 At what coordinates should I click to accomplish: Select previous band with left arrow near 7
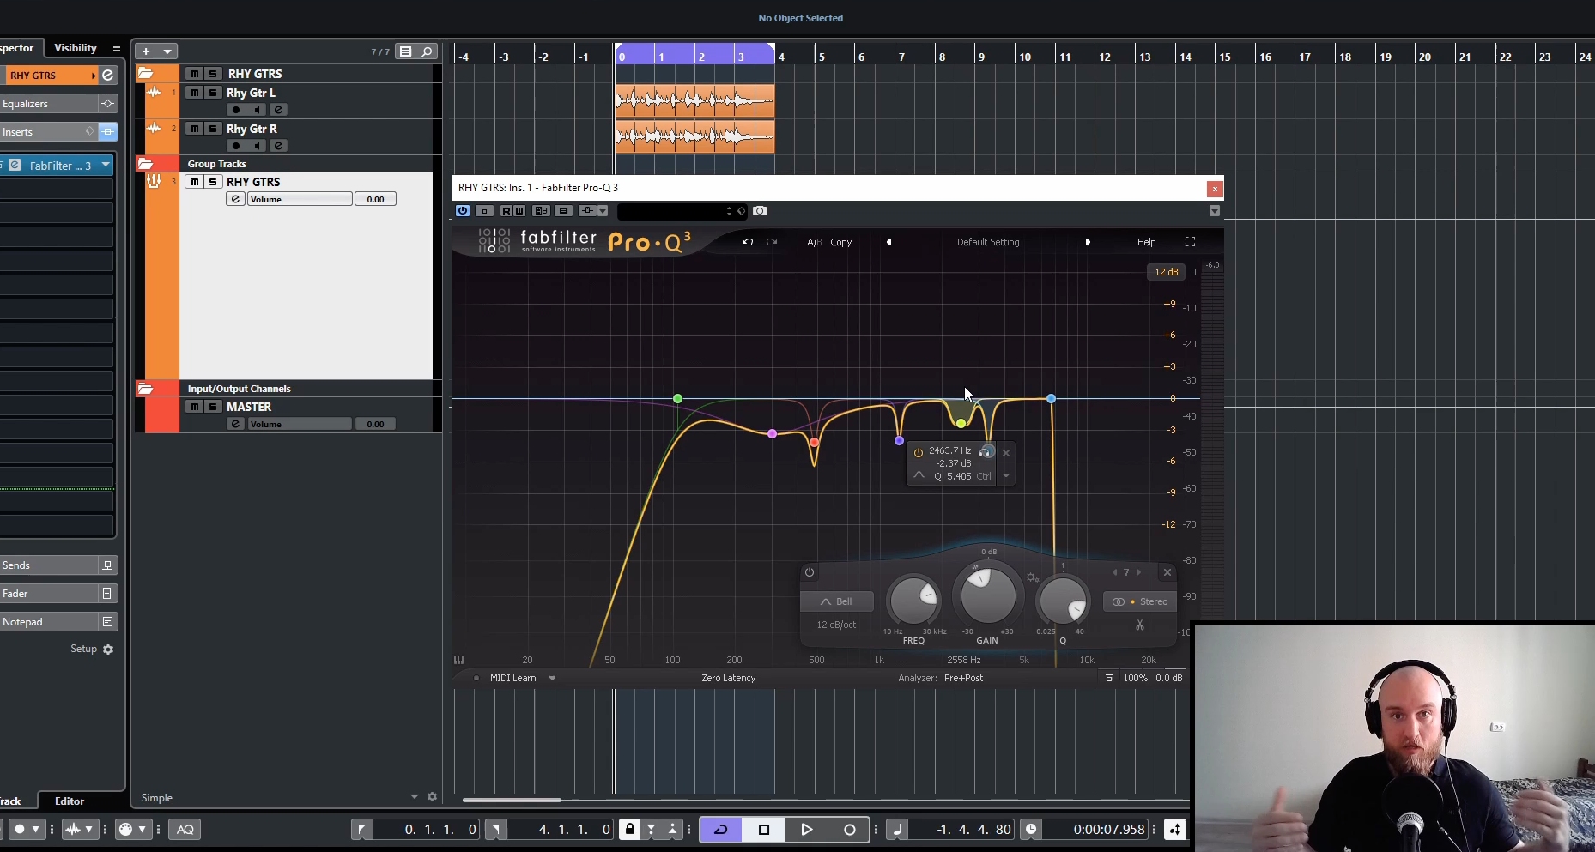[x=1114, y=572]
